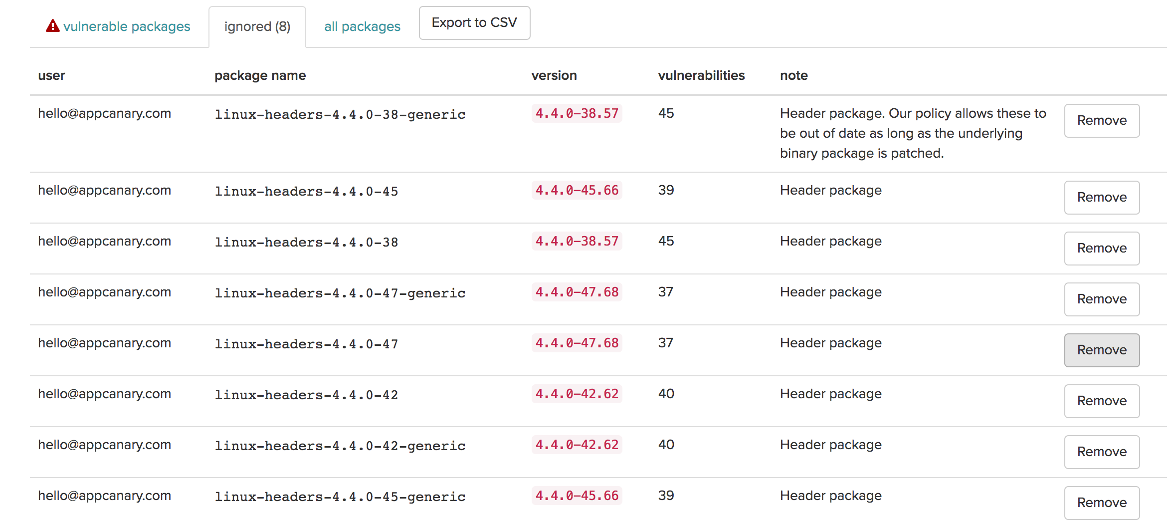Click the user column header

tap(51, 75)
